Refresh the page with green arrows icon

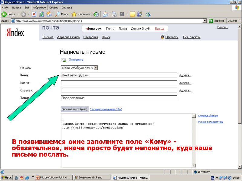click(x=41, y=14)
